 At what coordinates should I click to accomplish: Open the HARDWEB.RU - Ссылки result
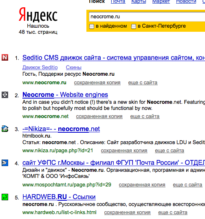coord(59,197)
